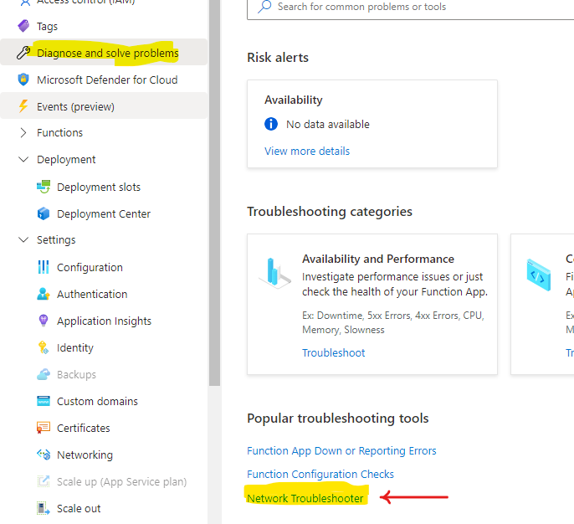Open Application Insights settings
Screen dimensions: 574x524
point(104,321)
